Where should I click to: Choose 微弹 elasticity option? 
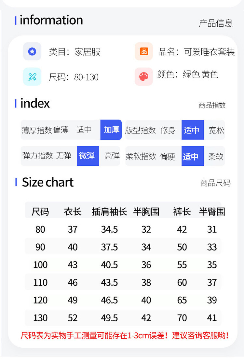tap(88, 156)
